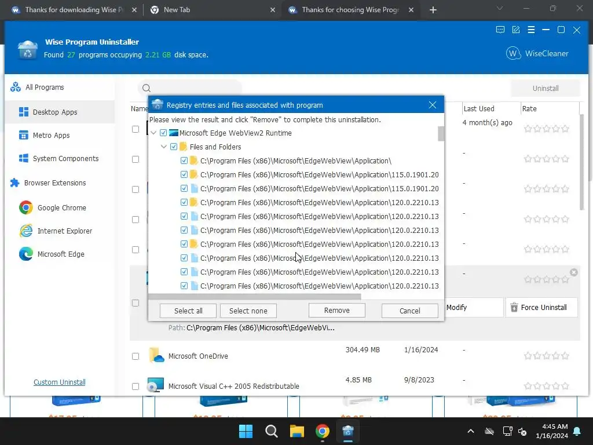Open the Custom Uninstall link
593x445 pixels.
pos(60,382)
